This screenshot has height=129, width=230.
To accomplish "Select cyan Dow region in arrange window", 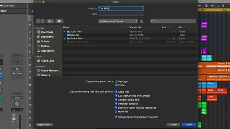I will click(204, 58).
